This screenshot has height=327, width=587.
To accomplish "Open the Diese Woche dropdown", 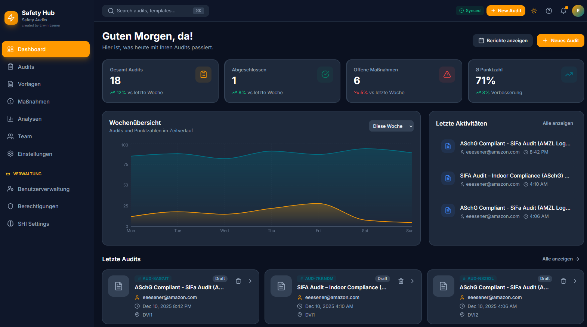I will 391,126.
